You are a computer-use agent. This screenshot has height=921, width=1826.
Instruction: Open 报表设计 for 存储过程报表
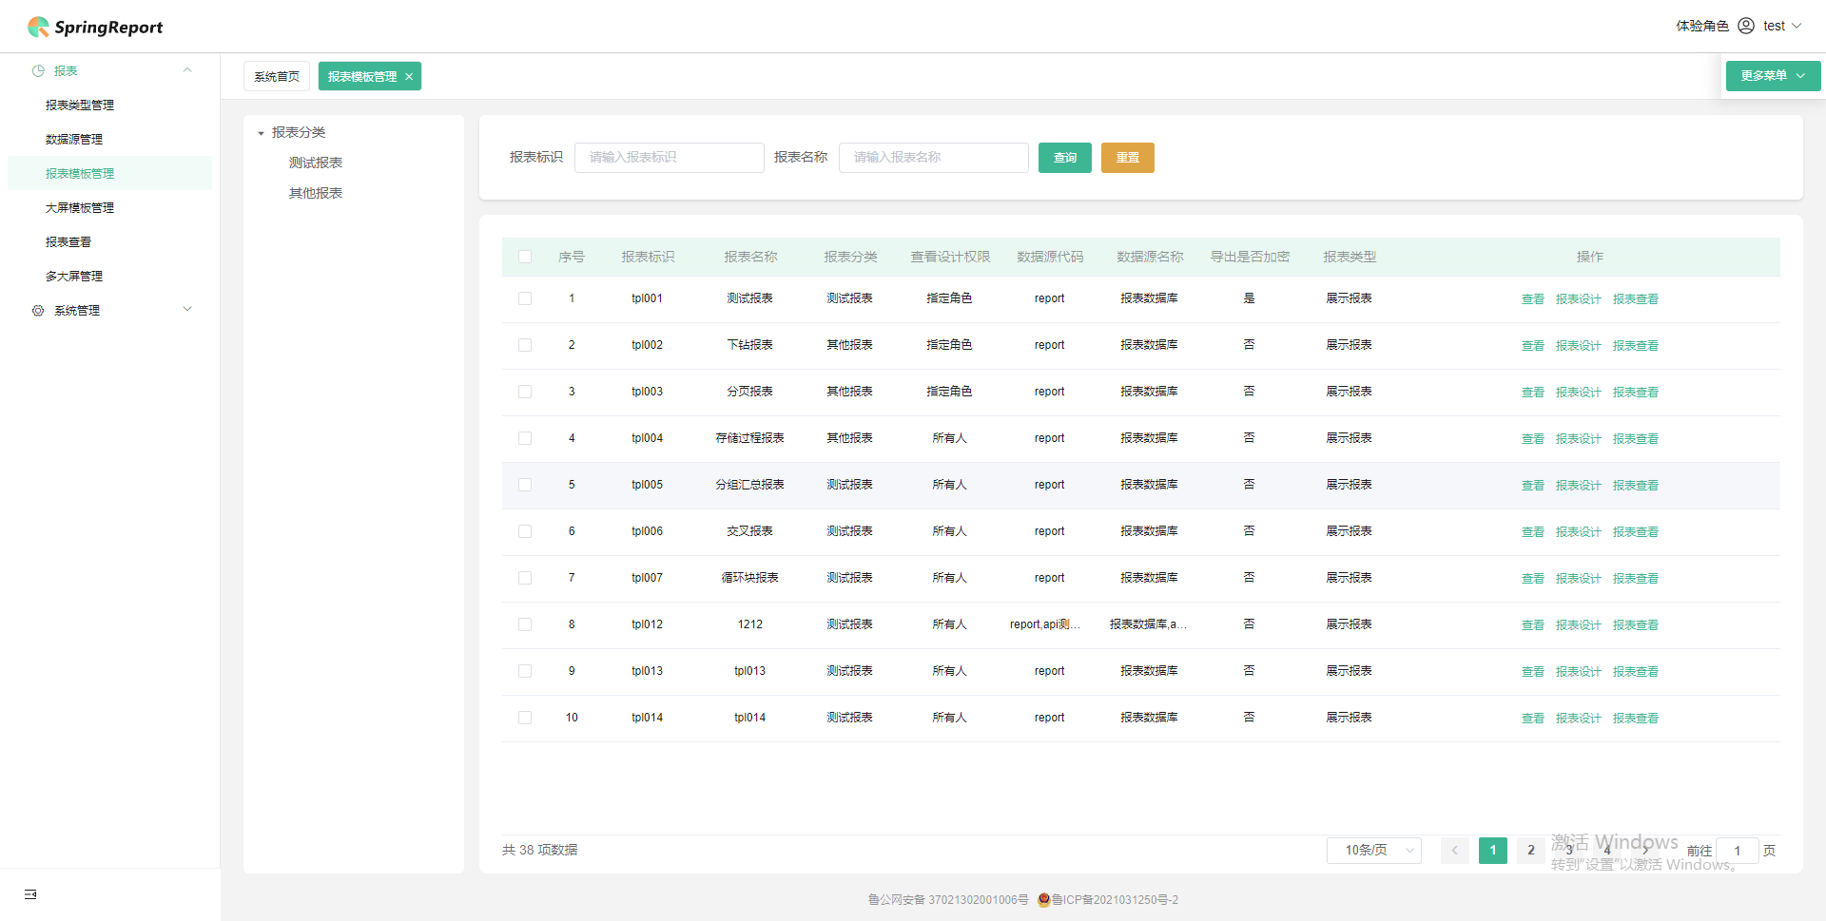(1578, 438)
